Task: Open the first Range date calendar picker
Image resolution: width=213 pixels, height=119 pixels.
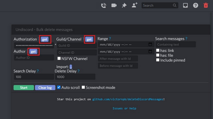Action: [x=150, y=44]
